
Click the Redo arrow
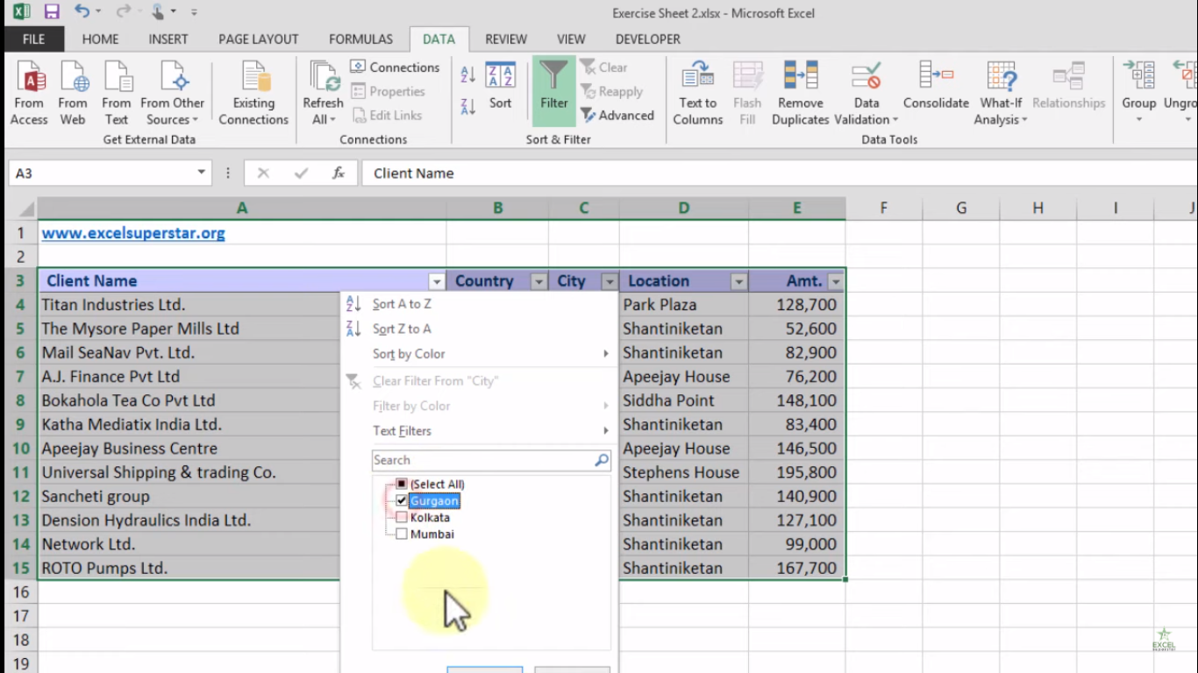(123, 11)
